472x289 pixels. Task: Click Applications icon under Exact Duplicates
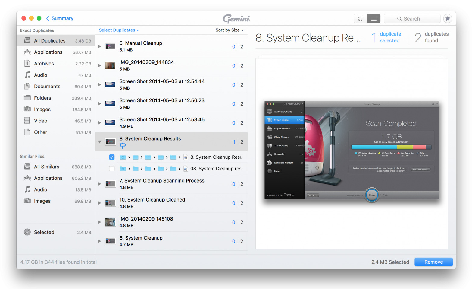(27, 52)
